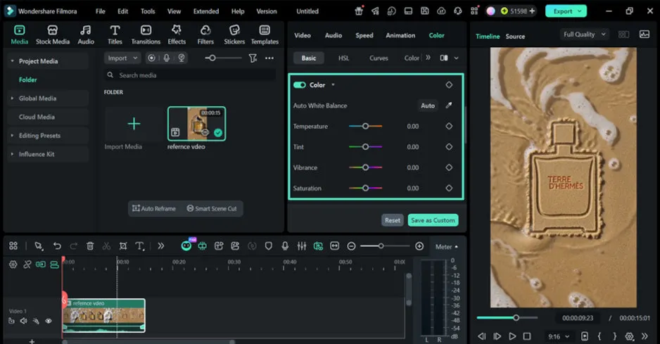
Task: Play the preview video
Action: tap(512, 336)
